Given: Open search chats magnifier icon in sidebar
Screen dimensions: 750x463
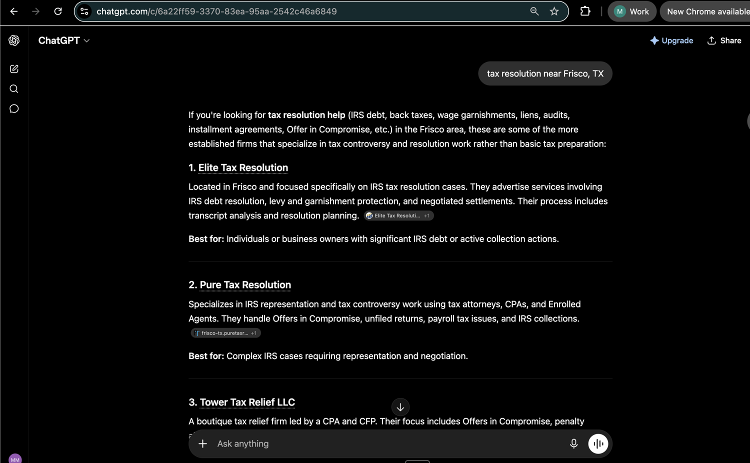Looking at the screenshot, I should 14,89.
